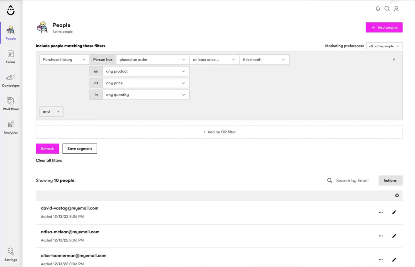Image resolution: width=415 pixels, height=267 pixels.
Task: Edit david-vastag with the pencil icon
Action: coord(394,212)
